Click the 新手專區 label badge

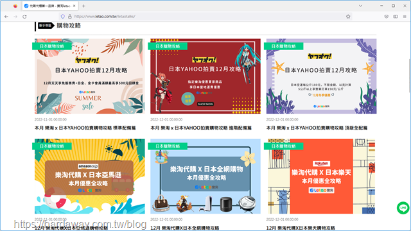pyautogui.click(x=46, y=26)
